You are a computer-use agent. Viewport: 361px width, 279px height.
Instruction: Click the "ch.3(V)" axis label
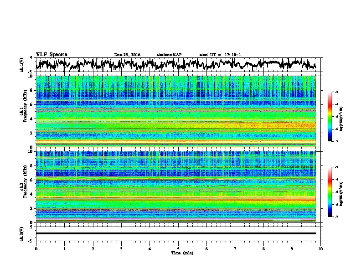[x=22, y=234]
